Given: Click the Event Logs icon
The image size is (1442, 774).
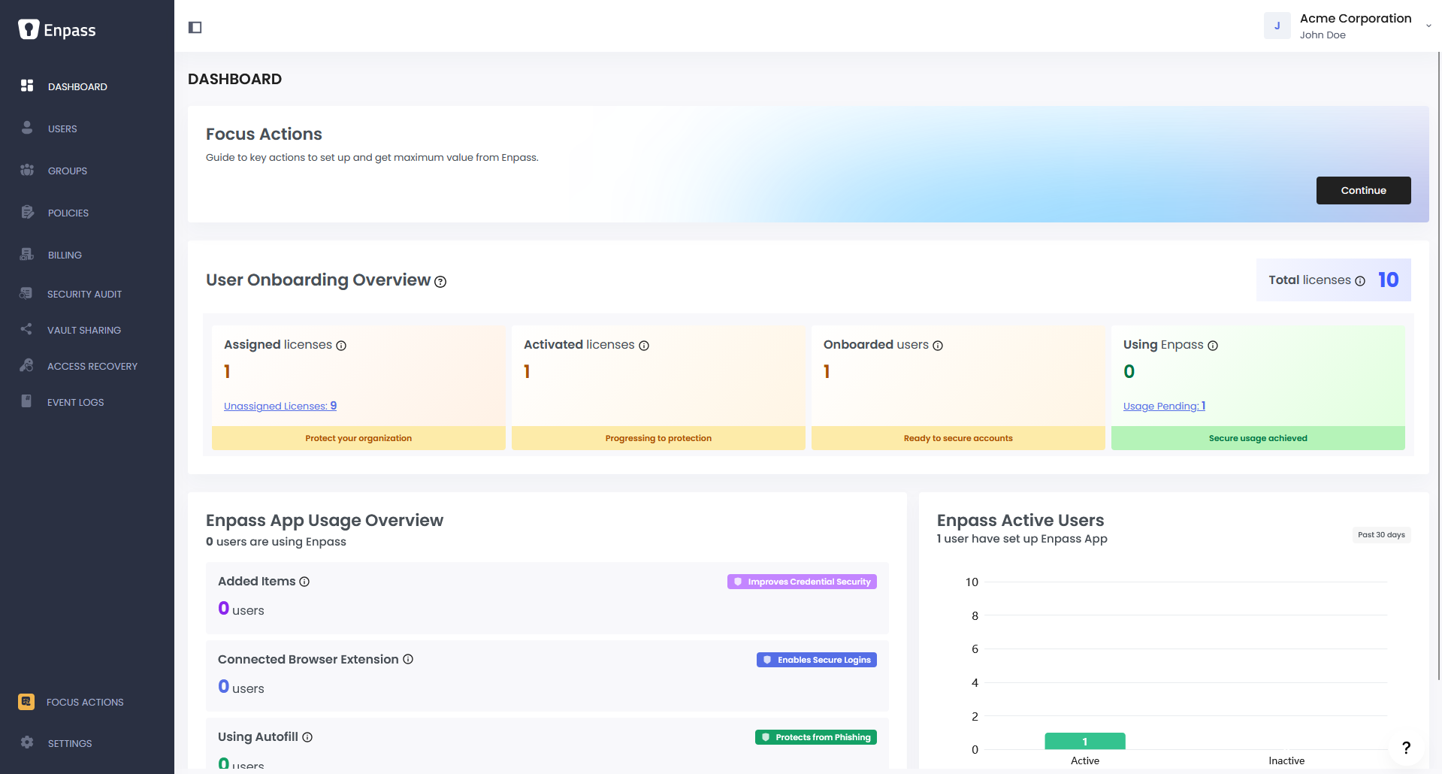Looking at the screenshot, I should coord(26,401).
